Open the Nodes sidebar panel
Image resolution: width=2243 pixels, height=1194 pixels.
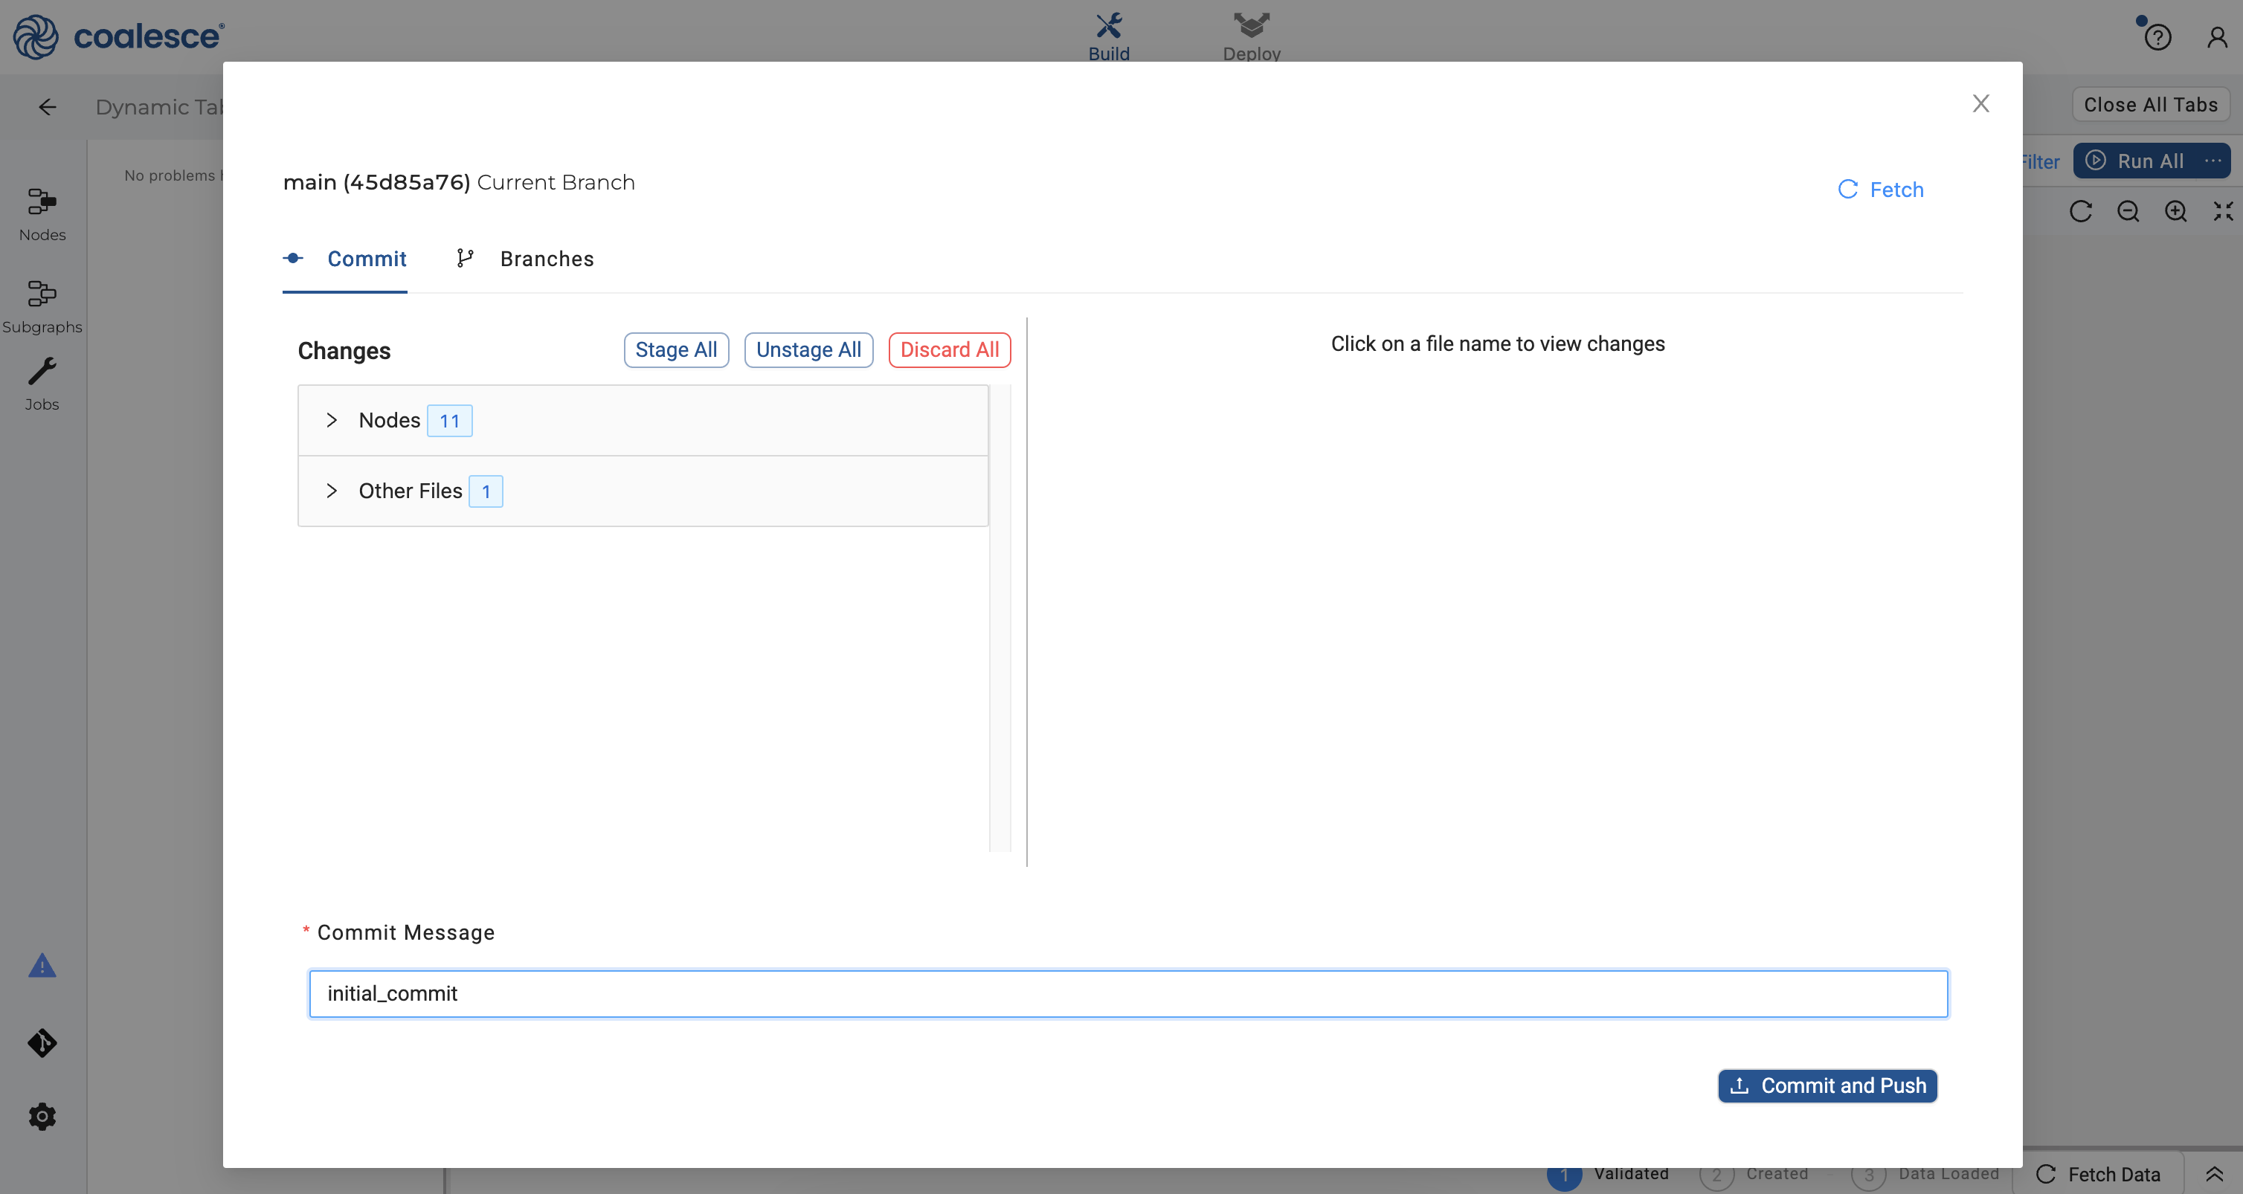click(x=42, y=214)
